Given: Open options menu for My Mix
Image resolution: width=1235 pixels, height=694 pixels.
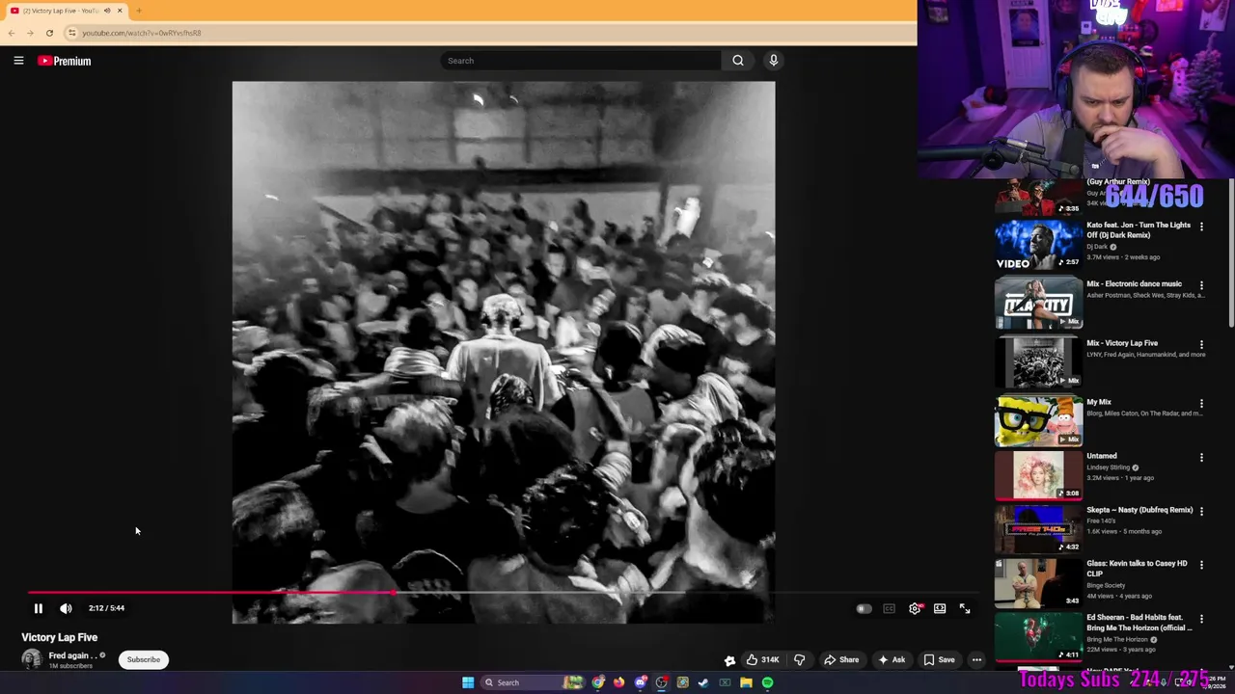Looking at the screenshot, I should tap(1201, 403).
